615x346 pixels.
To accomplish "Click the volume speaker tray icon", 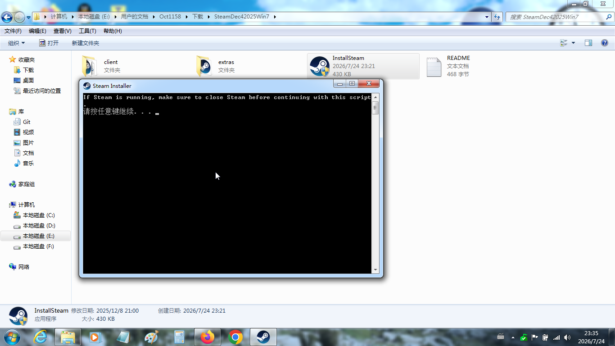I will tap(567, 337).
